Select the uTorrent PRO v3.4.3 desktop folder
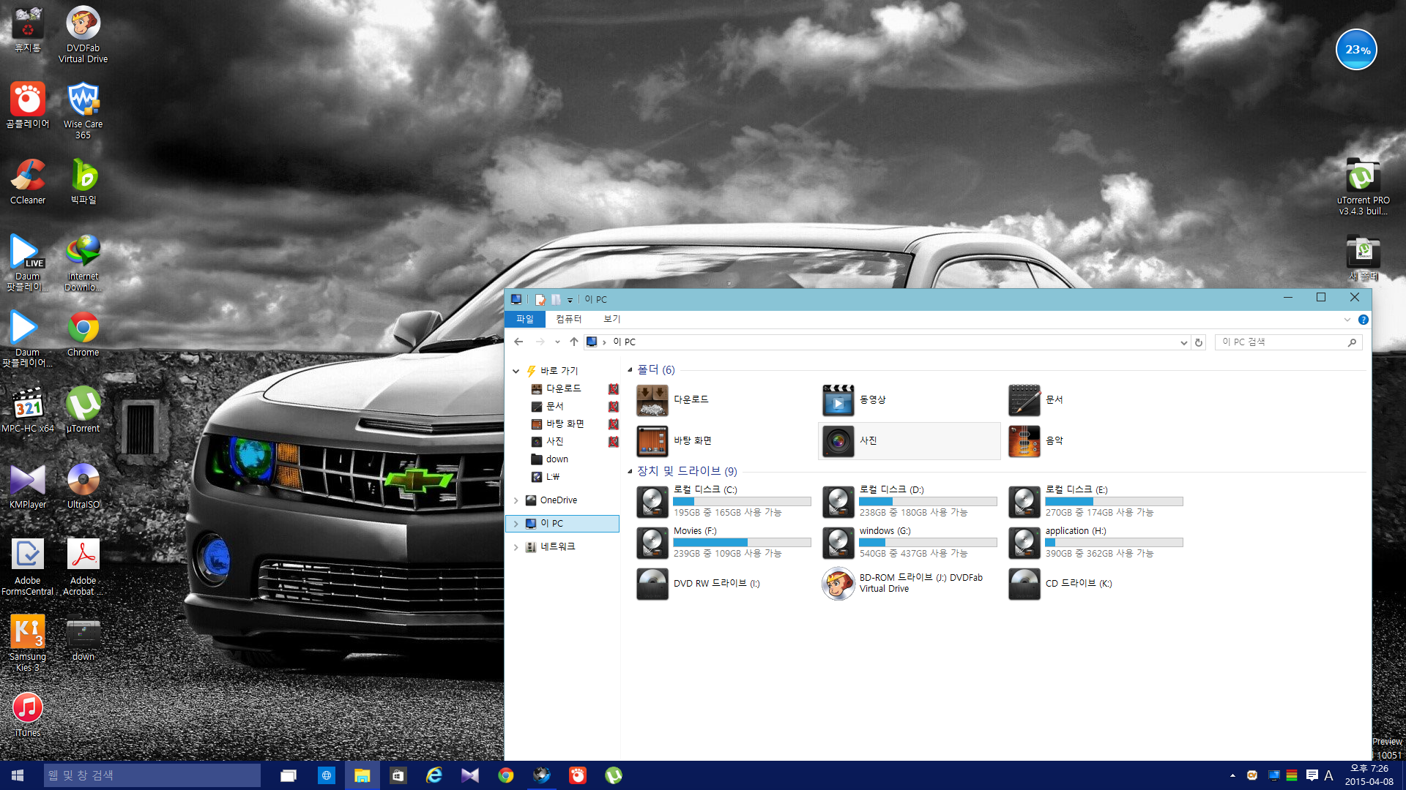1406x790 pixels. (1363, 187)
